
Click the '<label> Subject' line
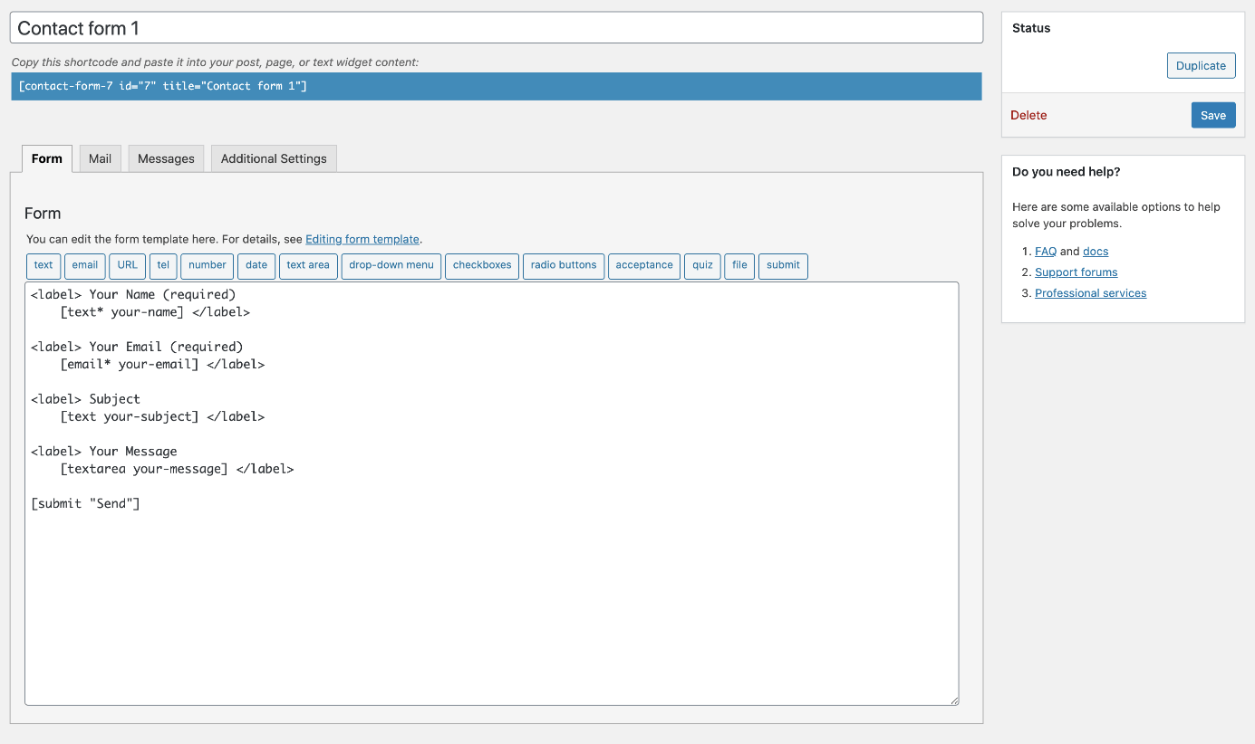(85, 398)
